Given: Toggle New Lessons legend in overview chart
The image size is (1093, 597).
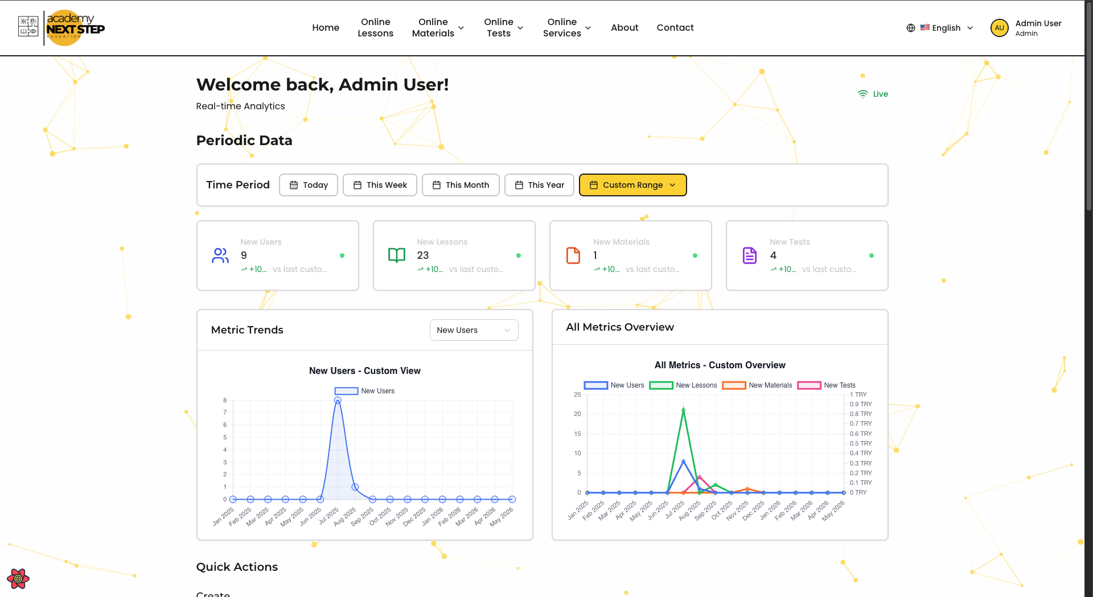Looking at the screenshot, I should click(683, 385).
